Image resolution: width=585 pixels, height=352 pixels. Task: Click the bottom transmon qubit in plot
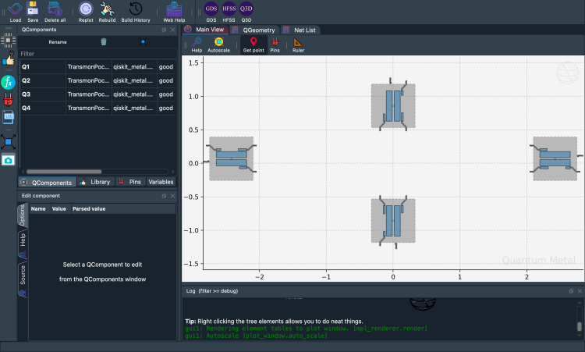[x=393, y=221]
